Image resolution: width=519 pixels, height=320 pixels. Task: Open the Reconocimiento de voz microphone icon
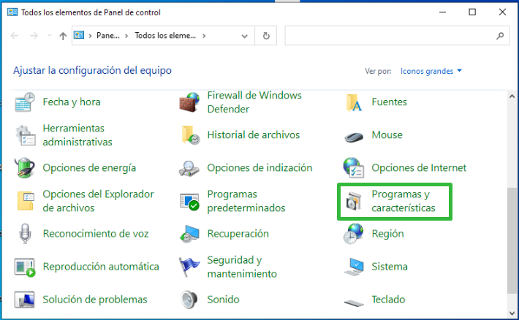pos(25,234)
